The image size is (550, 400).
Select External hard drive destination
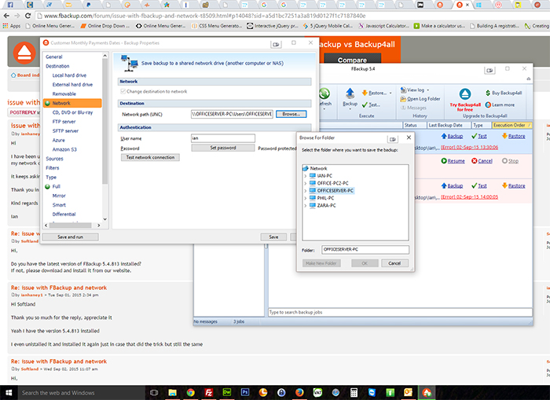72,85
